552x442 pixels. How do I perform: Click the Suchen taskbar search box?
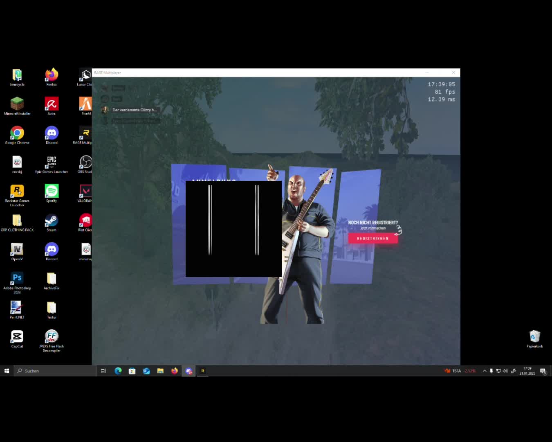point(55,371)
